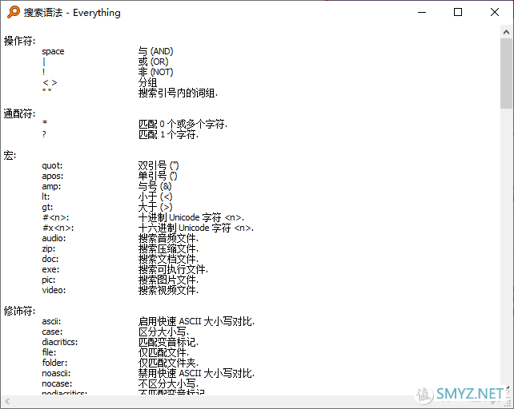Click the '搜索文档文件.' text
Viewport: 514px width, 409px height.
pos(168,259)
